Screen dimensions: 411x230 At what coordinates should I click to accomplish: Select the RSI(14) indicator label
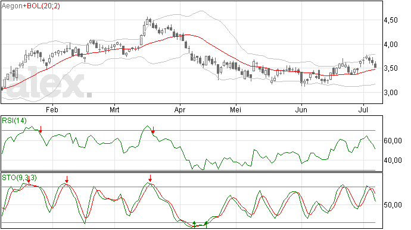coord(14,121)
